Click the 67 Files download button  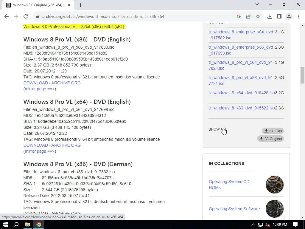tap(273, 131)
